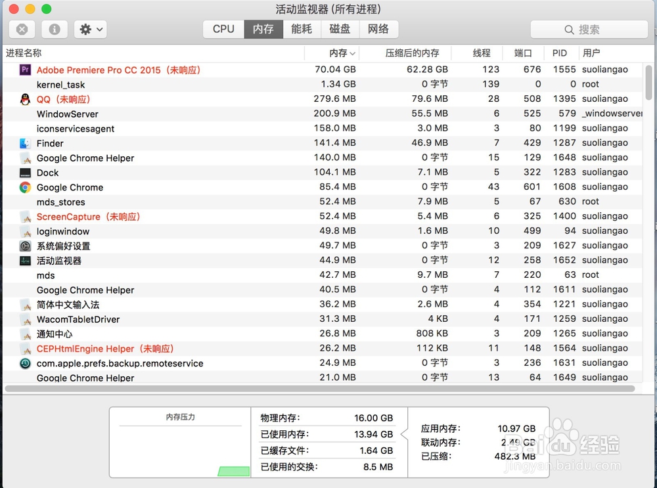Click the icon beside Google Chrome Helper 140.0 MB

[26, 158]
